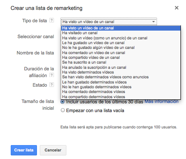Image resolution: width=186 pixels, height=159 pixels.
Task: Select 'Ha comentado determinados vídeos' option
Action: click(x=121, y=92)
